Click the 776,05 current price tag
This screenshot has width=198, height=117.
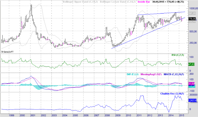[192, 19]
